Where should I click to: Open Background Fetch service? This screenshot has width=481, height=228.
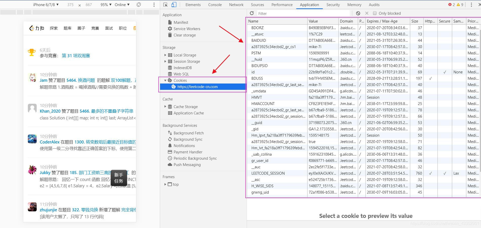[x=189, y=133]
